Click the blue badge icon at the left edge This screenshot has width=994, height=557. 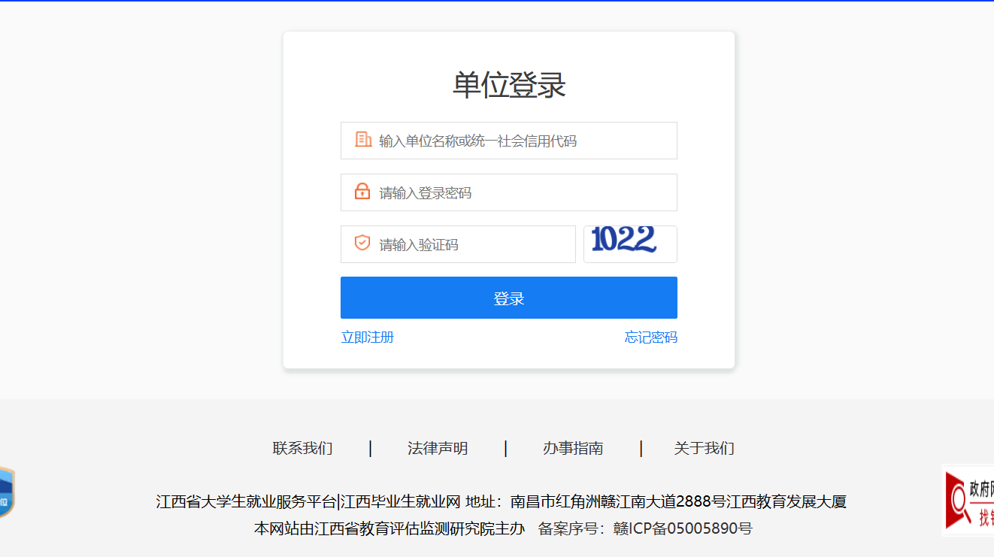tap(7, 492)
